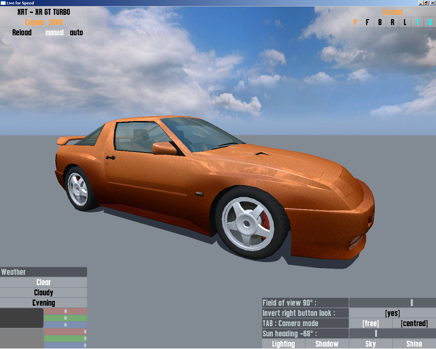Viewport: 436px width, 349px height.
Task: Select the L screen view button
Action: (405, 22)
